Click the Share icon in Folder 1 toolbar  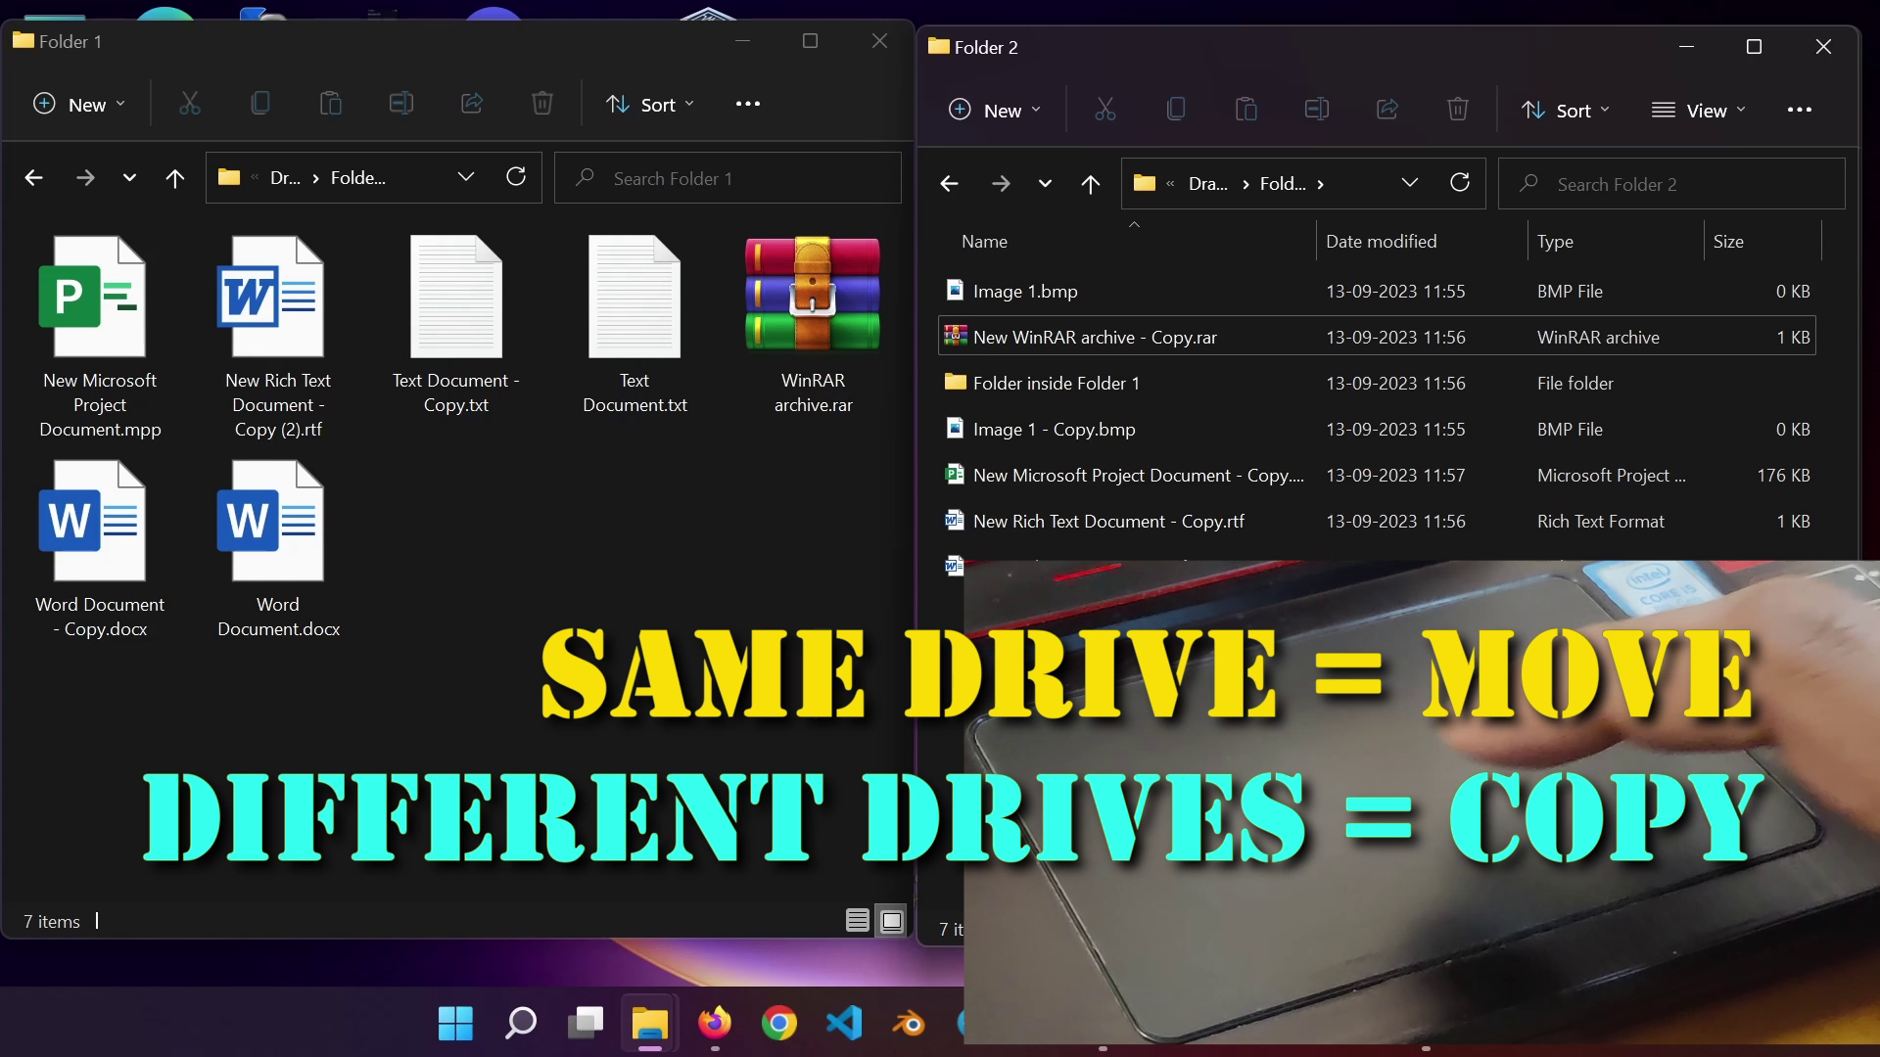pyautogui.click(x=472, y=103)
